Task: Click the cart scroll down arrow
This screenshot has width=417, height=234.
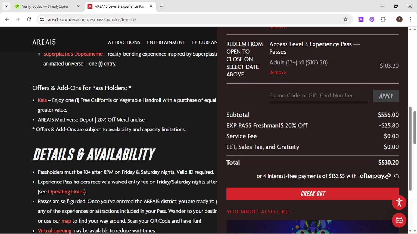Action: [x=410, y=231]
